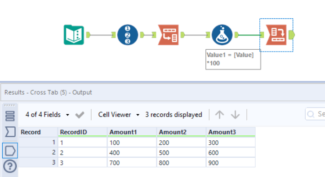Select the Record ID tool node
Screen dimensions: 325x177
point(128,35)
